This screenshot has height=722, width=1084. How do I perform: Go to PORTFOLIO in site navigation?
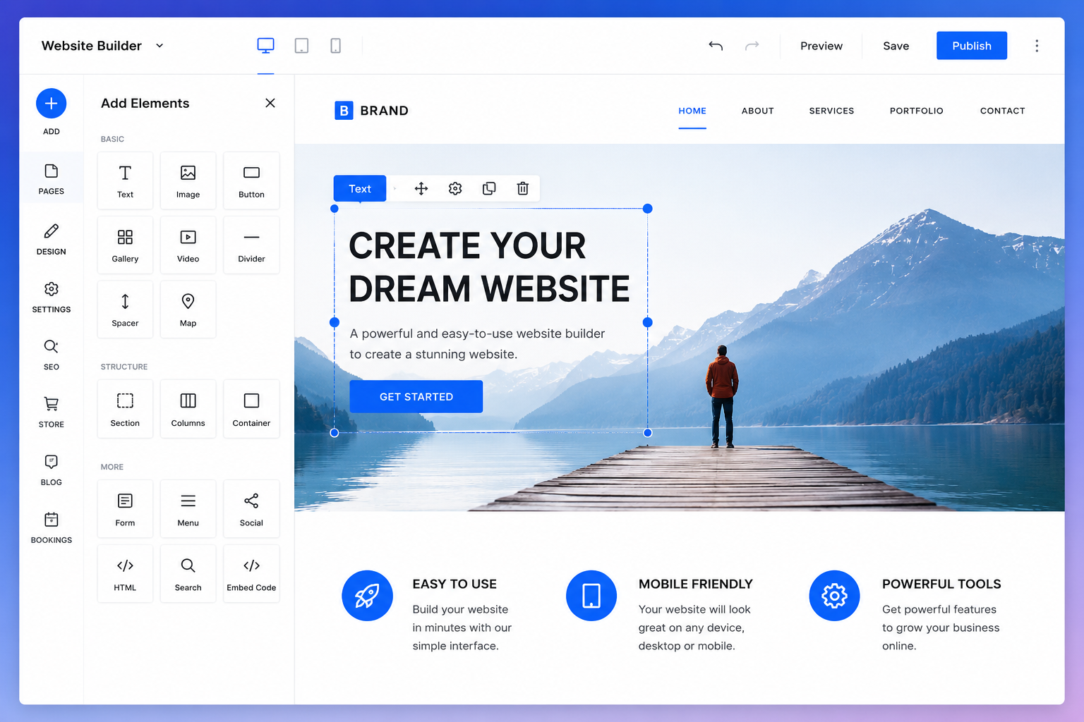(x=917, y=111)
